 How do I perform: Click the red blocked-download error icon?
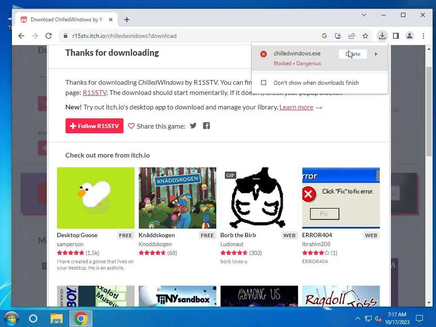264,54
